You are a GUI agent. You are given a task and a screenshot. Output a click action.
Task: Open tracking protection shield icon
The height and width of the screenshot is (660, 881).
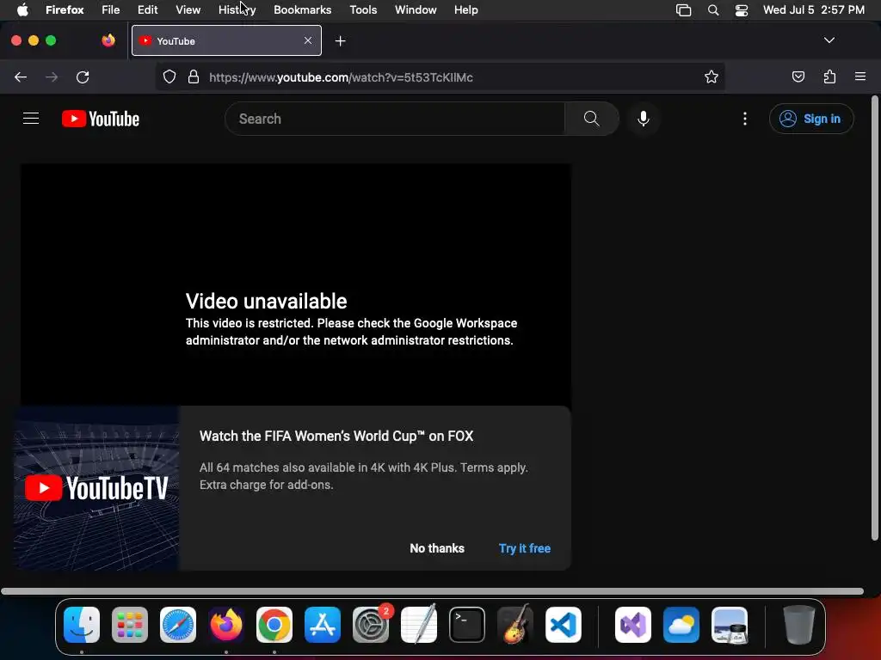point(169,76)
